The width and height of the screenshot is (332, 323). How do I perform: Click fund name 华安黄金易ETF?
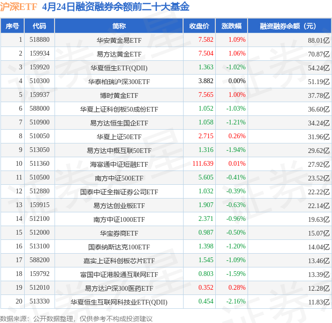119,40
